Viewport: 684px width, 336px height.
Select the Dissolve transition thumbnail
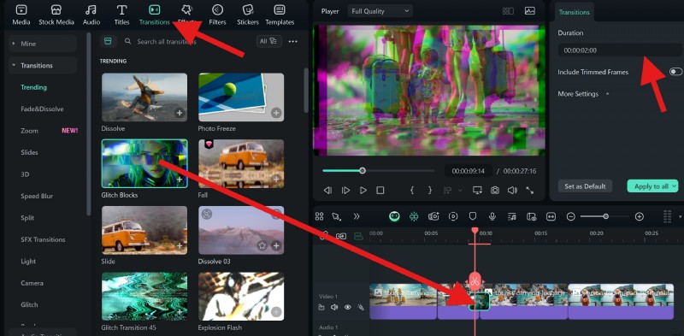pyautogui.click(x=144, y=97)
